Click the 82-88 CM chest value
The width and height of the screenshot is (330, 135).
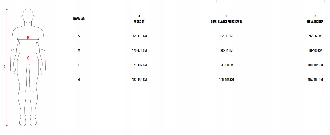(x=226, y=36)
